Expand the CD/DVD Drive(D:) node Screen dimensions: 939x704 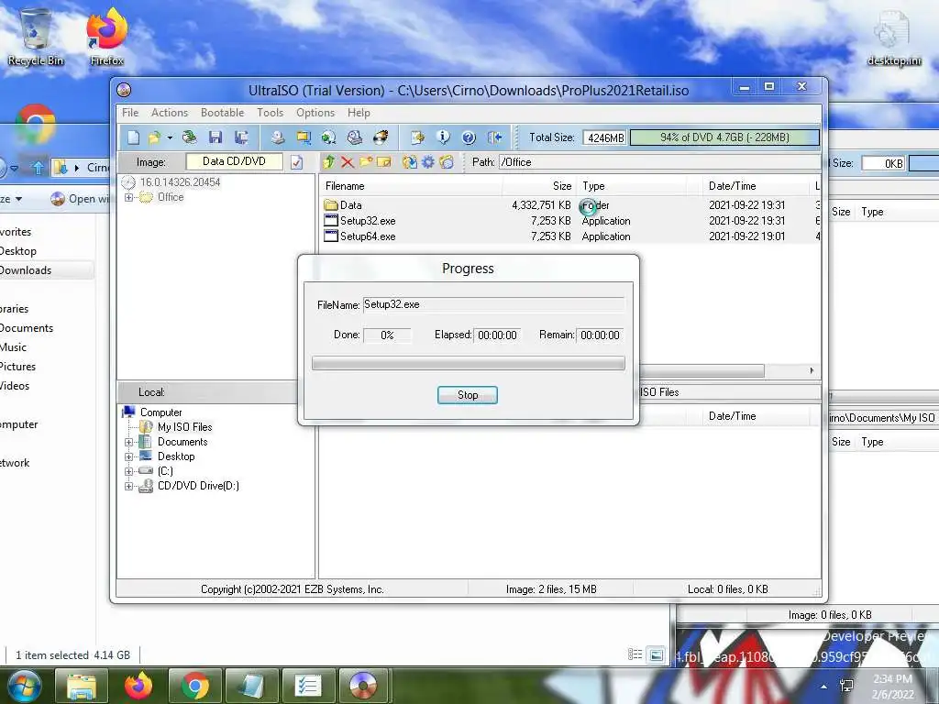(x=128, y=486)
